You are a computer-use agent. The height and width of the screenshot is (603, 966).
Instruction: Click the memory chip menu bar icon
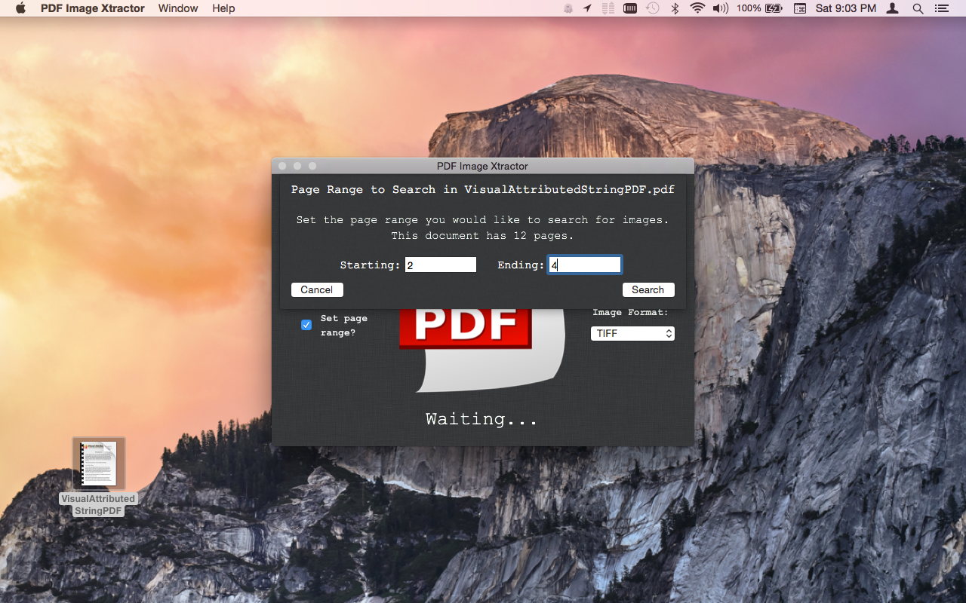pos(630,8)
